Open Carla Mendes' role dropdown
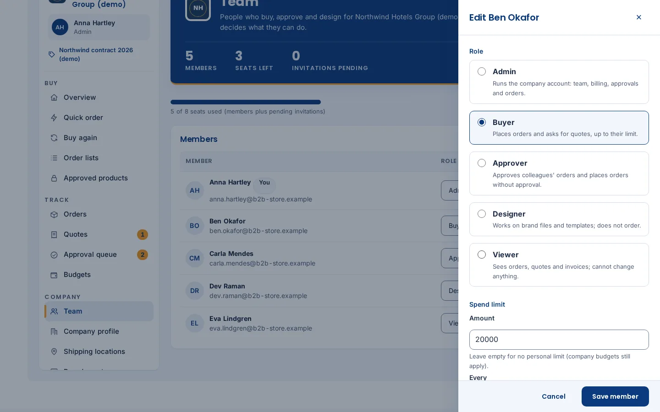 [450, 258]
